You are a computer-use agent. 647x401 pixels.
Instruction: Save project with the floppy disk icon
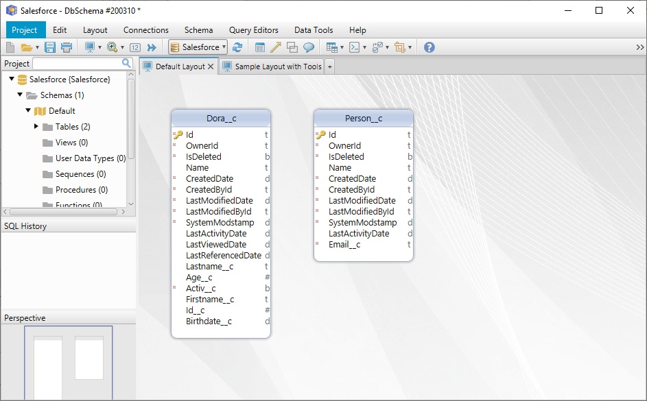coord(50,47)
